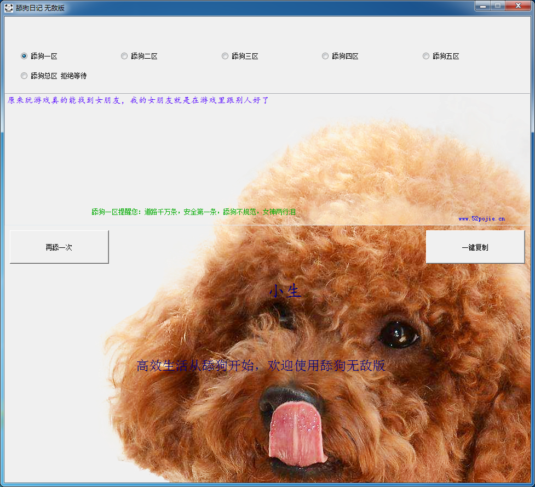Viewport: 535px width, 487px height.
Task: Click the 舔狗日记 无敌版 window title
Action: 41,8
